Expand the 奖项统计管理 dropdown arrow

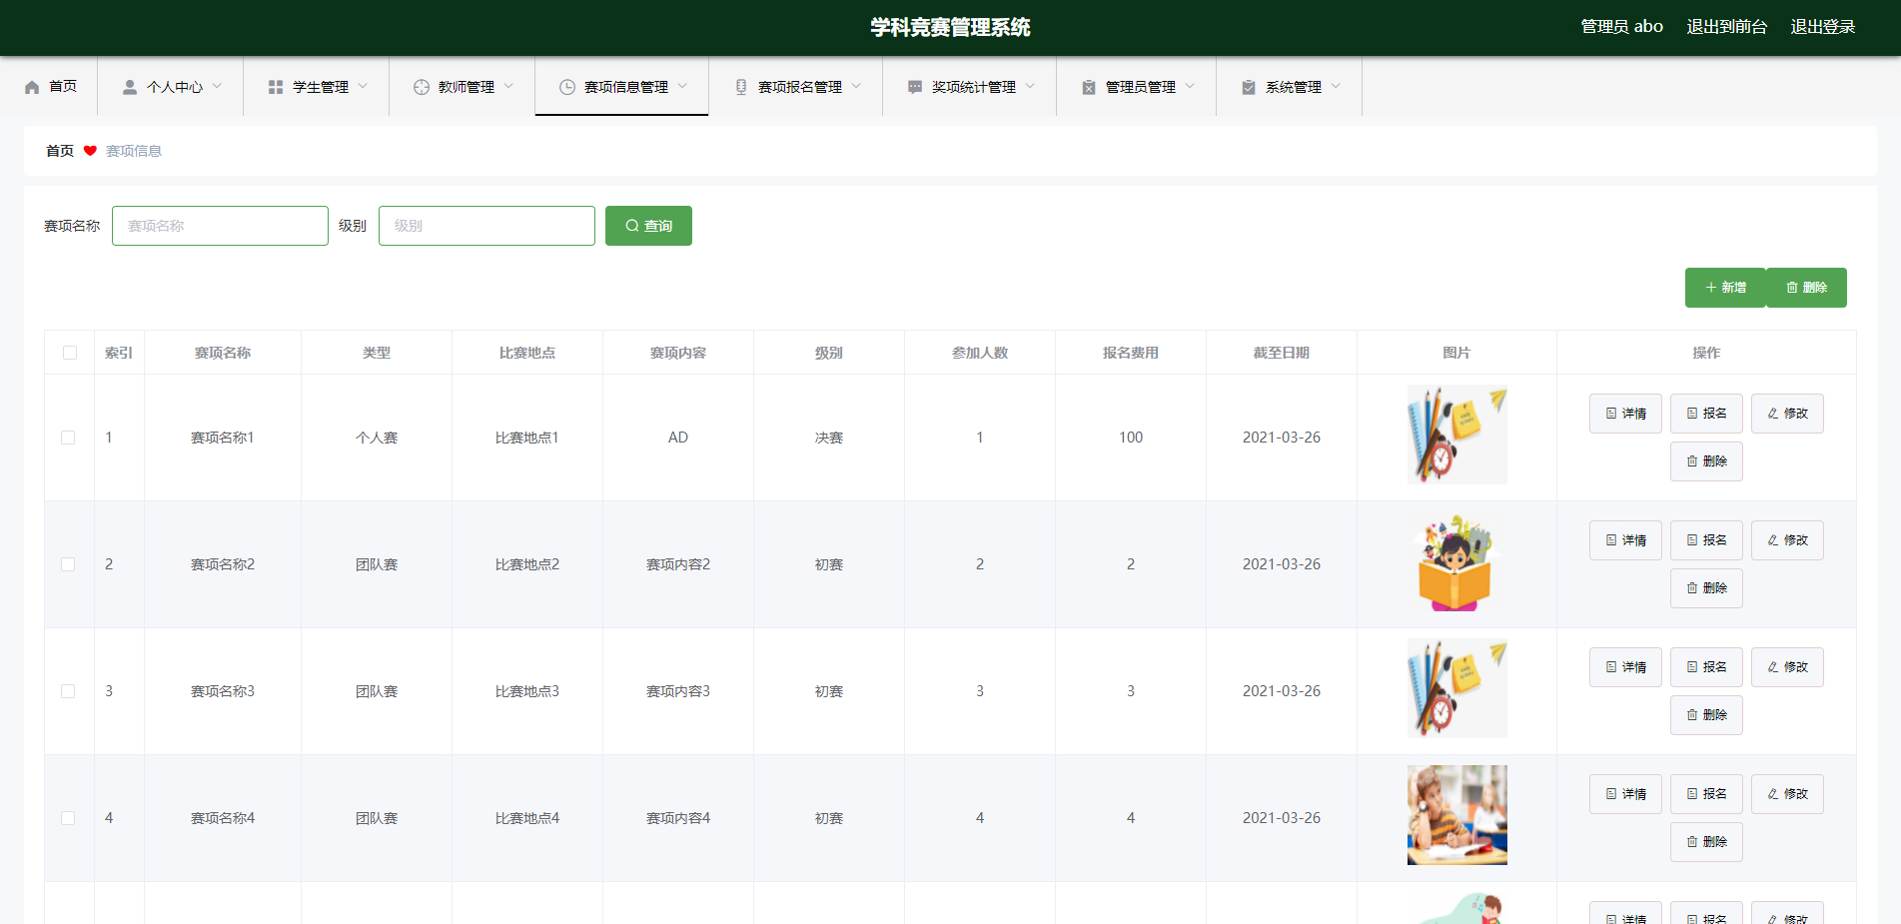[x=1030, y=86]
